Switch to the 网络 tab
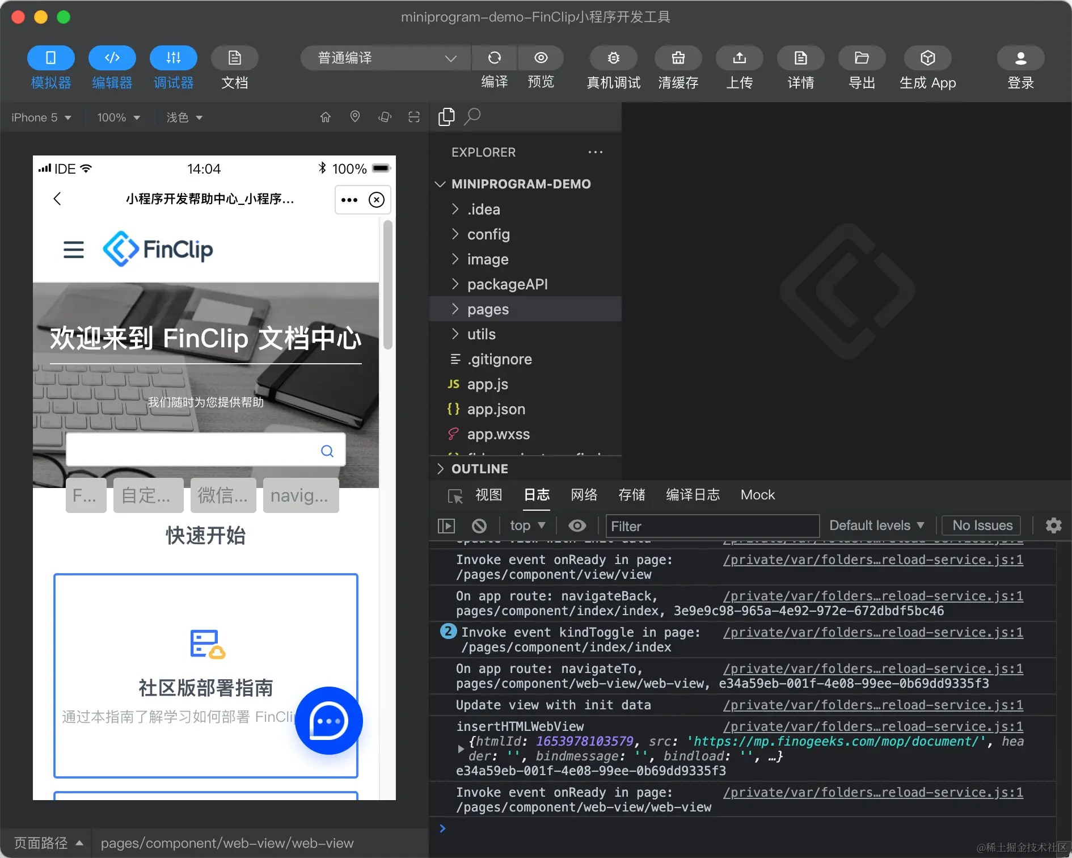The height and width of the screenshot is (858, 1072). [x=584, y=495]
